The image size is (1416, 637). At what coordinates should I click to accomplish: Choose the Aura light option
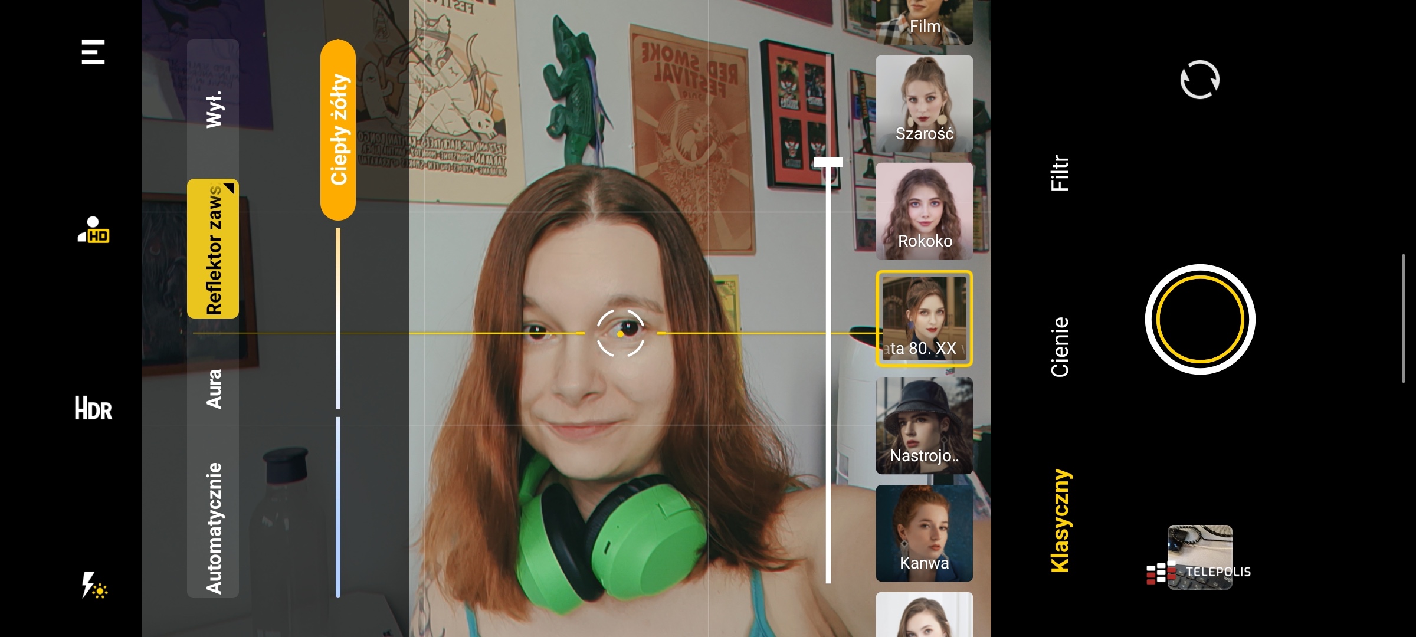[214, 389]
